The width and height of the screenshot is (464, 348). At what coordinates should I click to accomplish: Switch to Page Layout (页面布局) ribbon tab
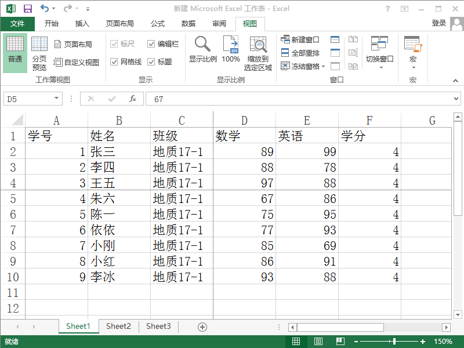120,24
